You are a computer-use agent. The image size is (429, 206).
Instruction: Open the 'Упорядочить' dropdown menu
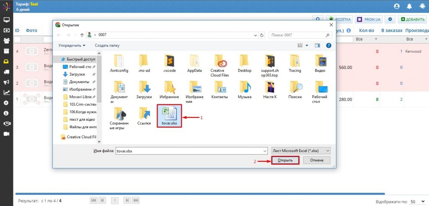click(72, 45)
